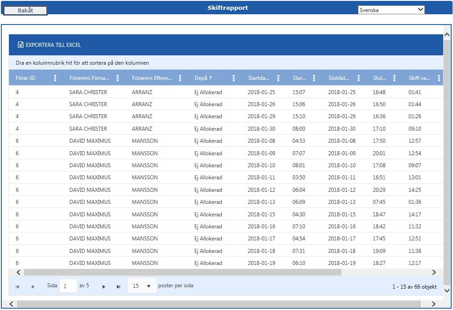This screenshot has height=310, width=453.
Task: Click MANSSON in 2018-01-12 row
Action: [x=145, y=190]
